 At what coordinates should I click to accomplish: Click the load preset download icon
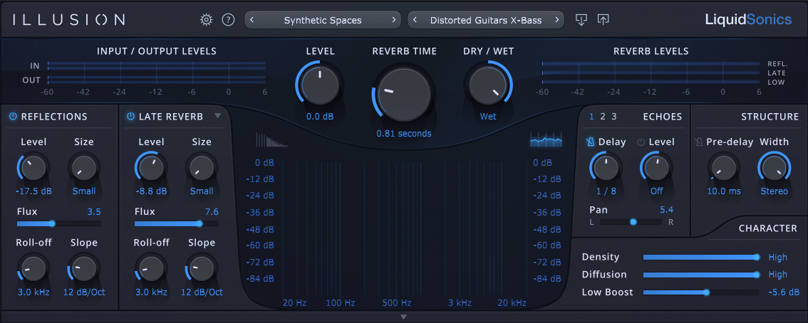point(581,20)
